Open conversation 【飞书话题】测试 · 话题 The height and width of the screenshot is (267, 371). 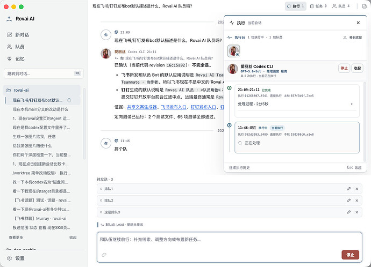(x=42, y=201)
